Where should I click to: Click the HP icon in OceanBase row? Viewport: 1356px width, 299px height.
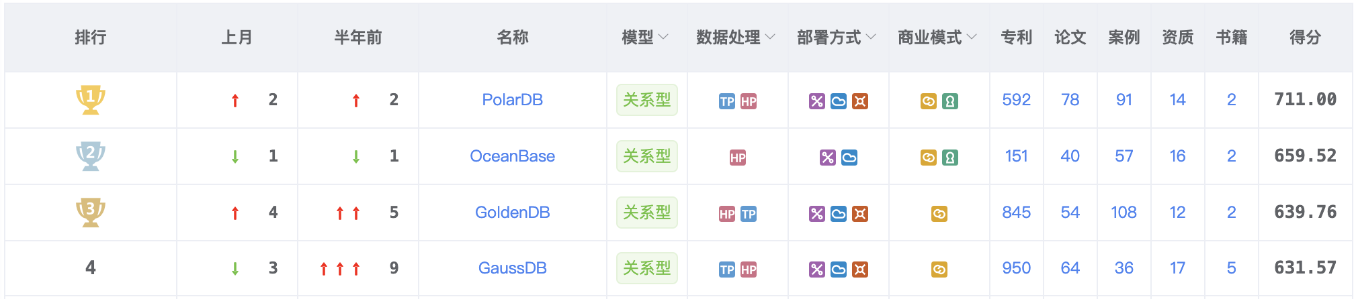coord(738,158)
